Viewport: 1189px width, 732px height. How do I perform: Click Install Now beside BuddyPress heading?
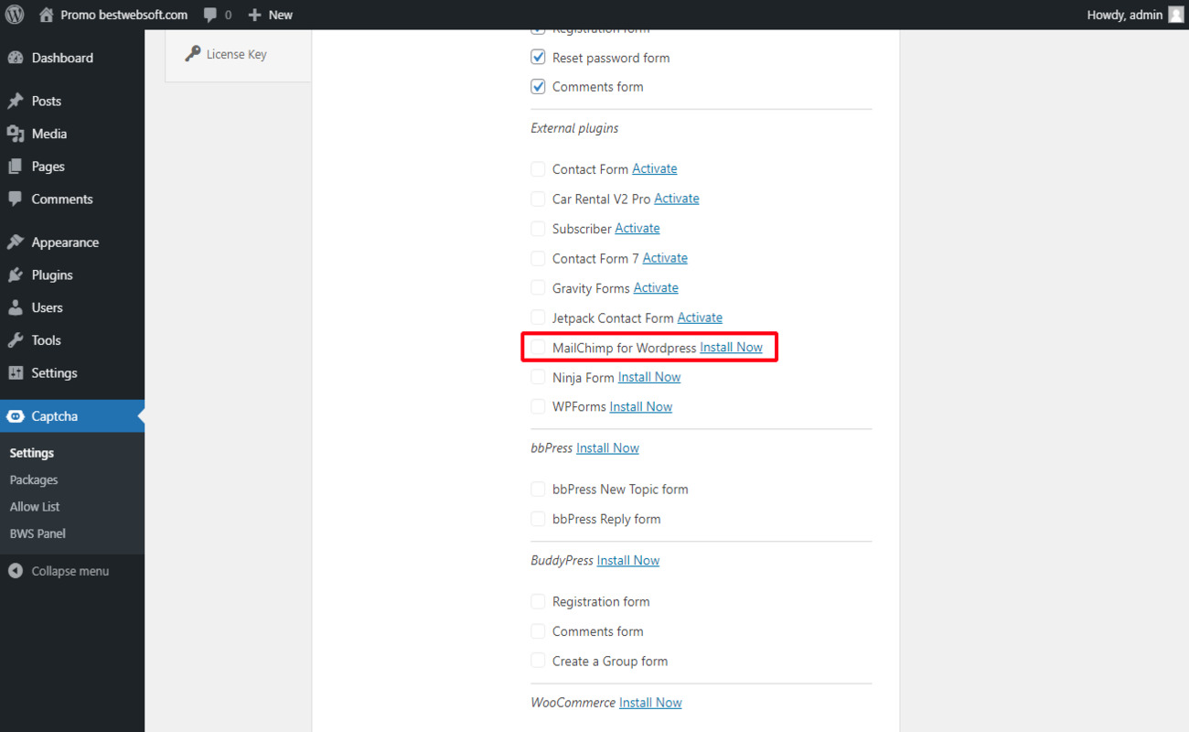pyautogui.click(x=628, y=561)
